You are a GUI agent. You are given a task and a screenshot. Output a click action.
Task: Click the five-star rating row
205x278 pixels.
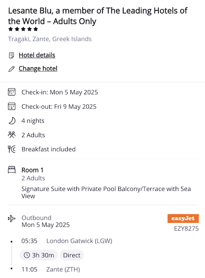(23, 29)
